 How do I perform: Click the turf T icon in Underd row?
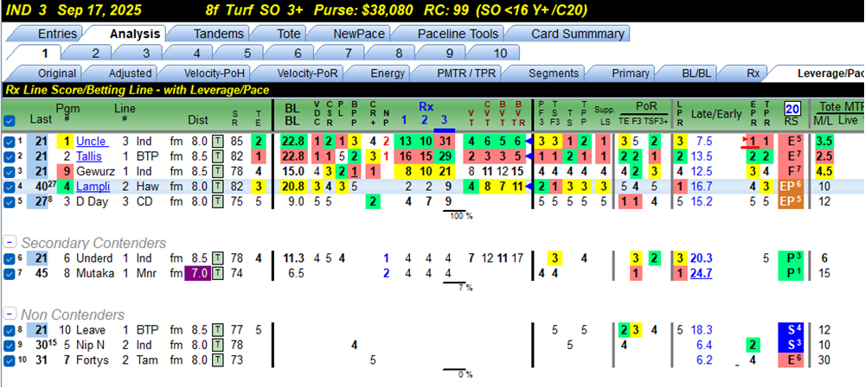coord(219,258)
